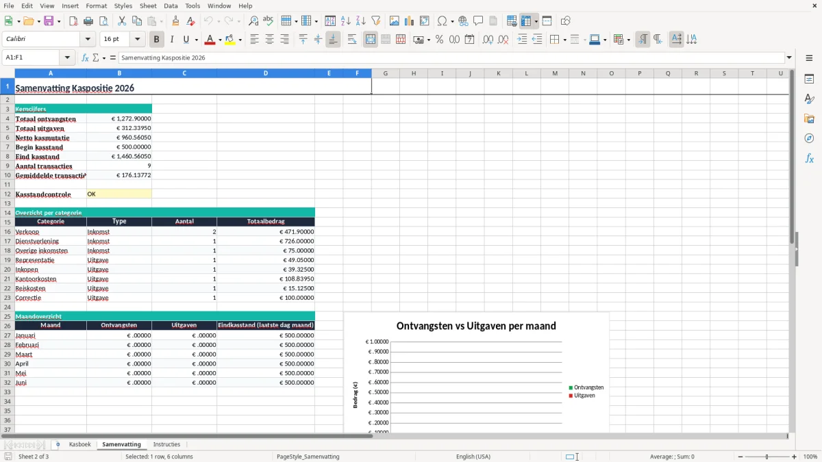This screenshot has height=462, width=822.
Task: Insert a pivot table
Action: click(x=425, y=21)
